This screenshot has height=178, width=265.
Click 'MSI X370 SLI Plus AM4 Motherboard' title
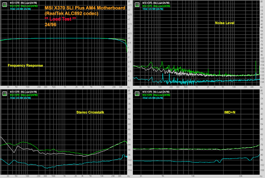point(85,8)
